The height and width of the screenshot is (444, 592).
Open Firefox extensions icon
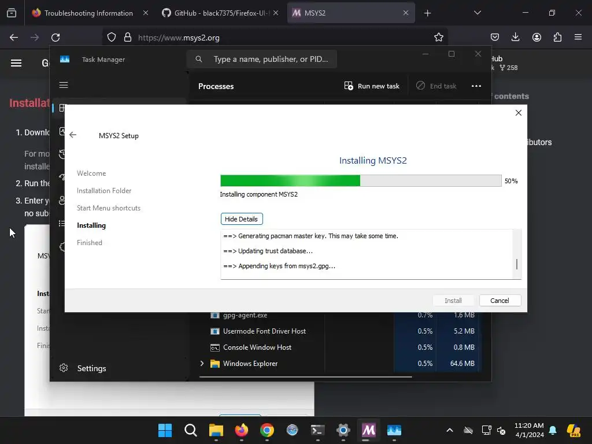[x=557, y=38]
